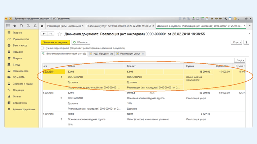Open Favorites star in top toolbar
This screenshot has height=144, width=257.
(15, 26)
